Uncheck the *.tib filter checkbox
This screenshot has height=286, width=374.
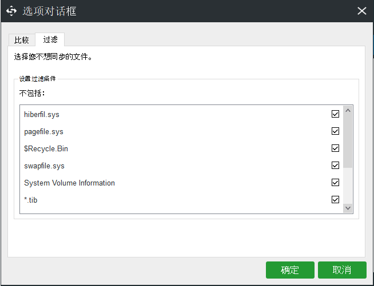coord(335,200)
